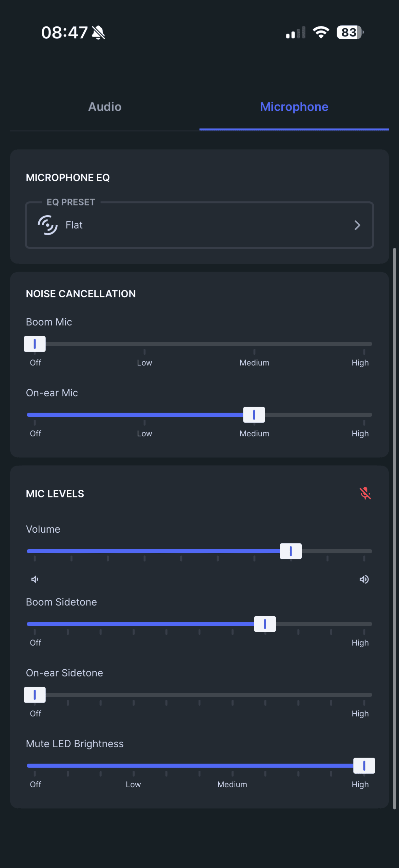This screenshot has width=399, height=868.
Task: Set Mute LED Brightness to Off
Action: (x=35, y=766)
